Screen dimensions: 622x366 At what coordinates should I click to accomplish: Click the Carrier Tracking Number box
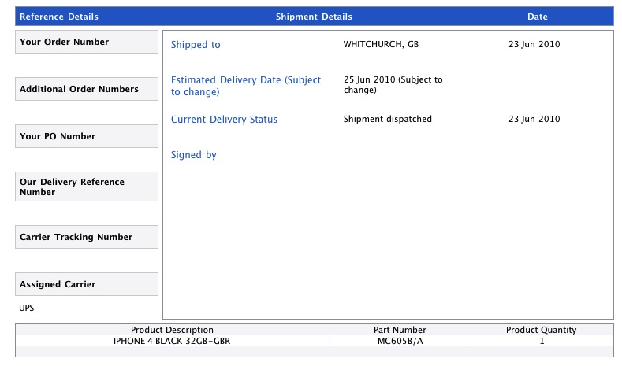(87, 237)
